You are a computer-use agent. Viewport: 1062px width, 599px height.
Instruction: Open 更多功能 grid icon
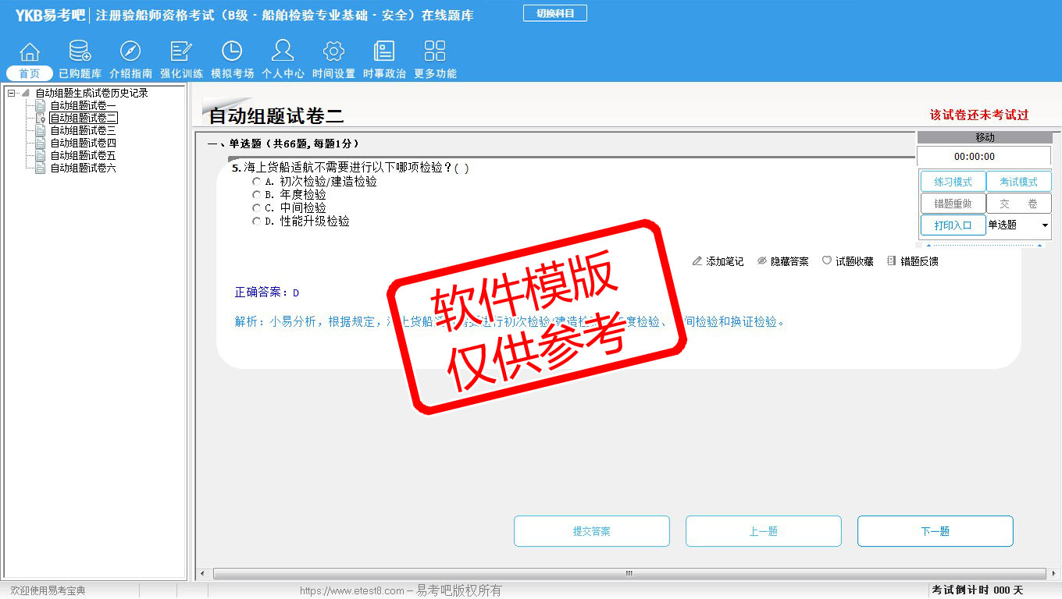[x=435, y=52]
